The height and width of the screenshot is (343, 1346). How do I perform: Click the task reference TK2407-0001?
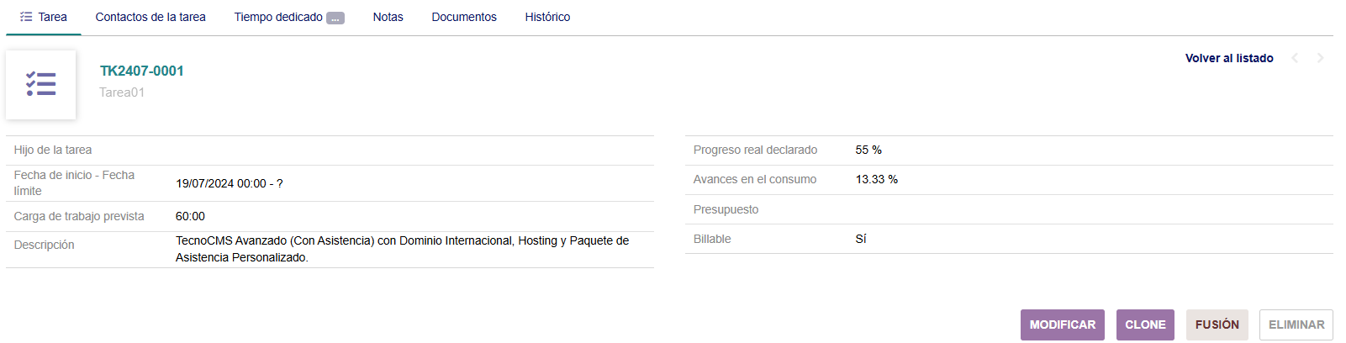click(x=141, y=71)
